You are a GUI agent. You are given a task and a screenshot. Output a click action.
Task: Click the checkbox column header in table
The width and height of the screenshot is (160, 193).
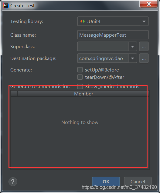[14, 94]
